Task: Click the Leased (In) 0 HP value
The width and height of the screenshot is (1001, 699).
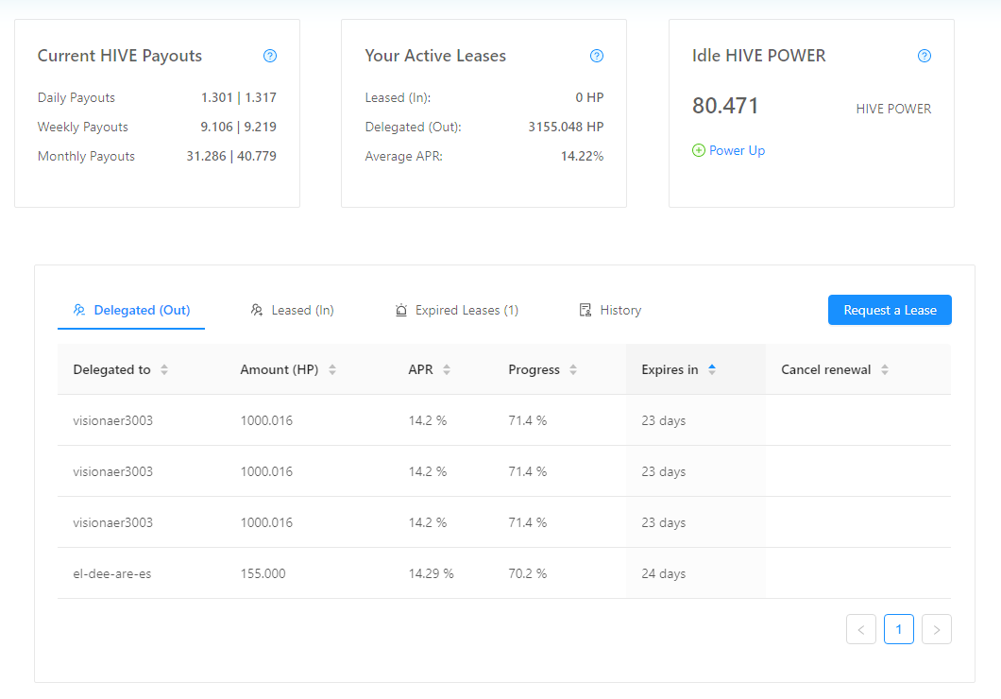Action: tap(589, 97)
